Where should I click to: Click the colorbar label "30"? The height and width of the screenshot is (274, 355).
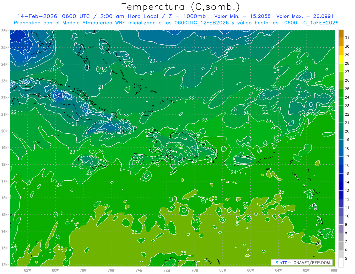point(347,46)
